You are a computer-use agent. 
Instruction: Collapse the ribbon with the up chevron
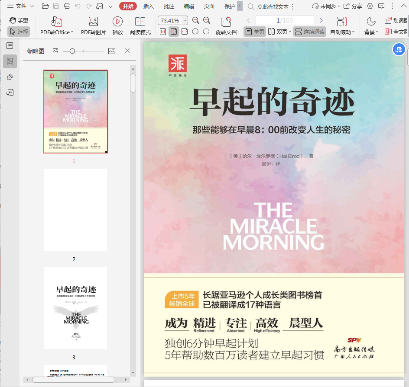pyautogui.click(x=403, y=6)
